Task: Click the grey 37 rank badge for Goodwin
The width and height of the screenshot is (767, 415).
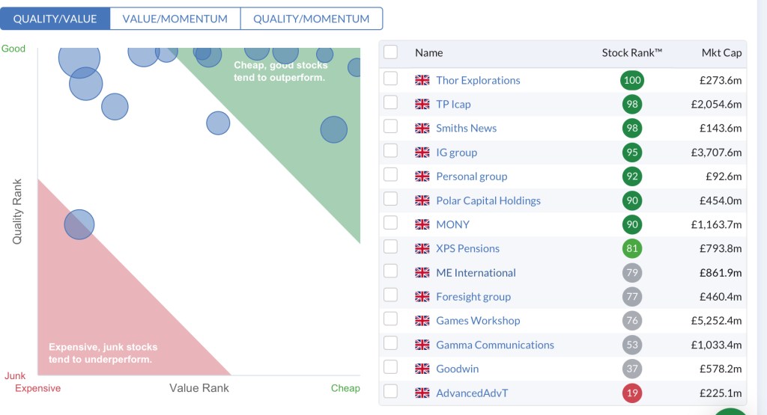Action: [632, 369]
